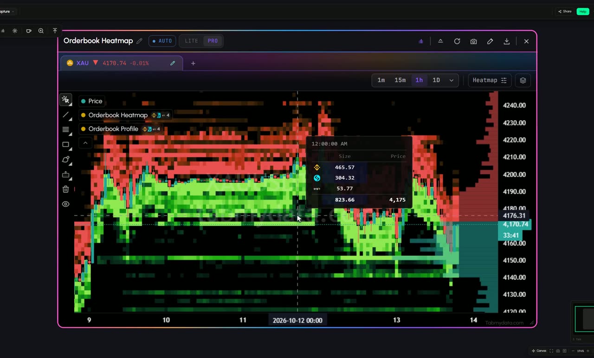Toggle the Orderbook Heatmap legend item
The width and height of the screenshot is (594, 358).
click(x=125, y=115)
